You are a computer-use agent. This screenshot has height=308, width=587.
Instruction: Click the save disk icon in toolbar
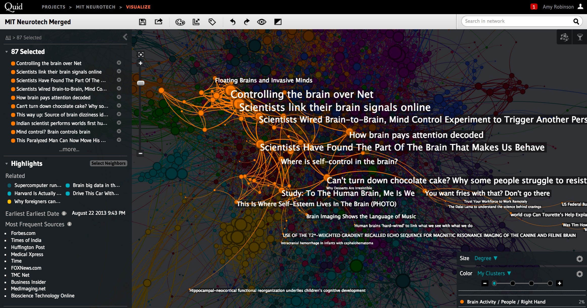tap(142, 22)
